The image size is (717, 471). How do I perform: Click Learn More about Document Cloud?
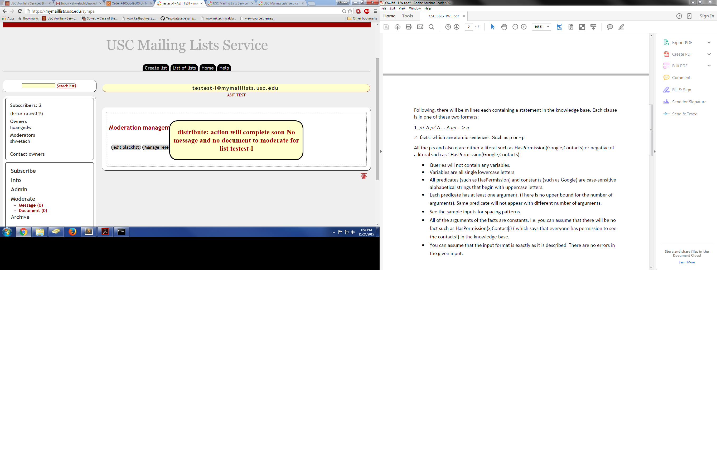pos(687,262)
